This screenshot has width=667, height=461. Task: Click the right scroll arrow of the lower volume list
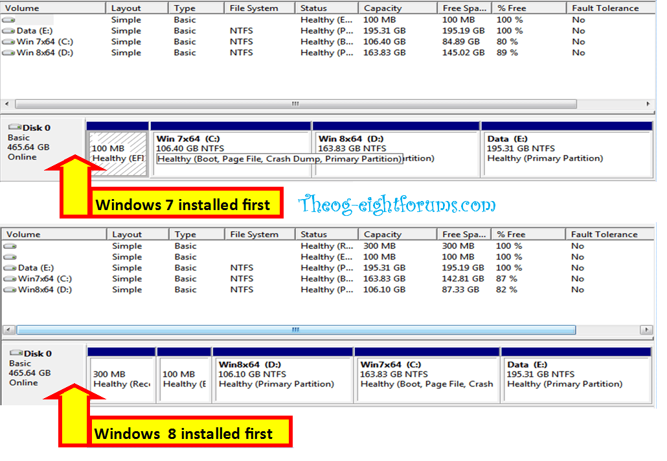646,330
